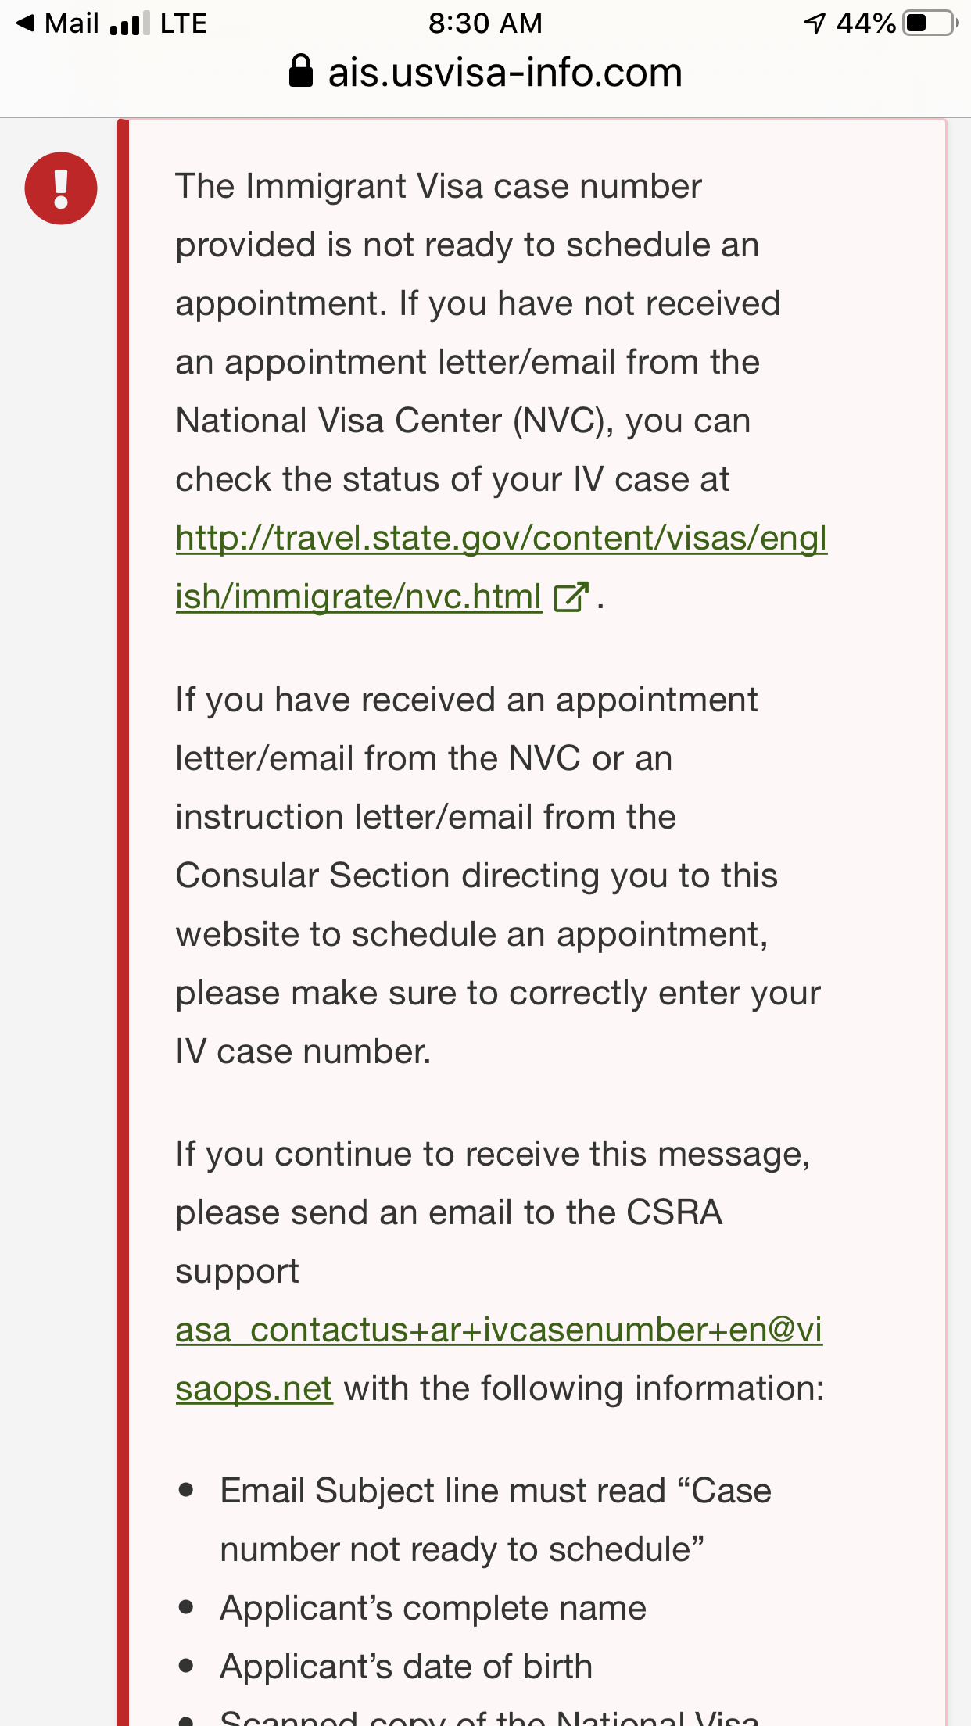Tap the red vertical bar of the alert box
The height and width of the screenshot is (1726, 971).
[123, 922]
